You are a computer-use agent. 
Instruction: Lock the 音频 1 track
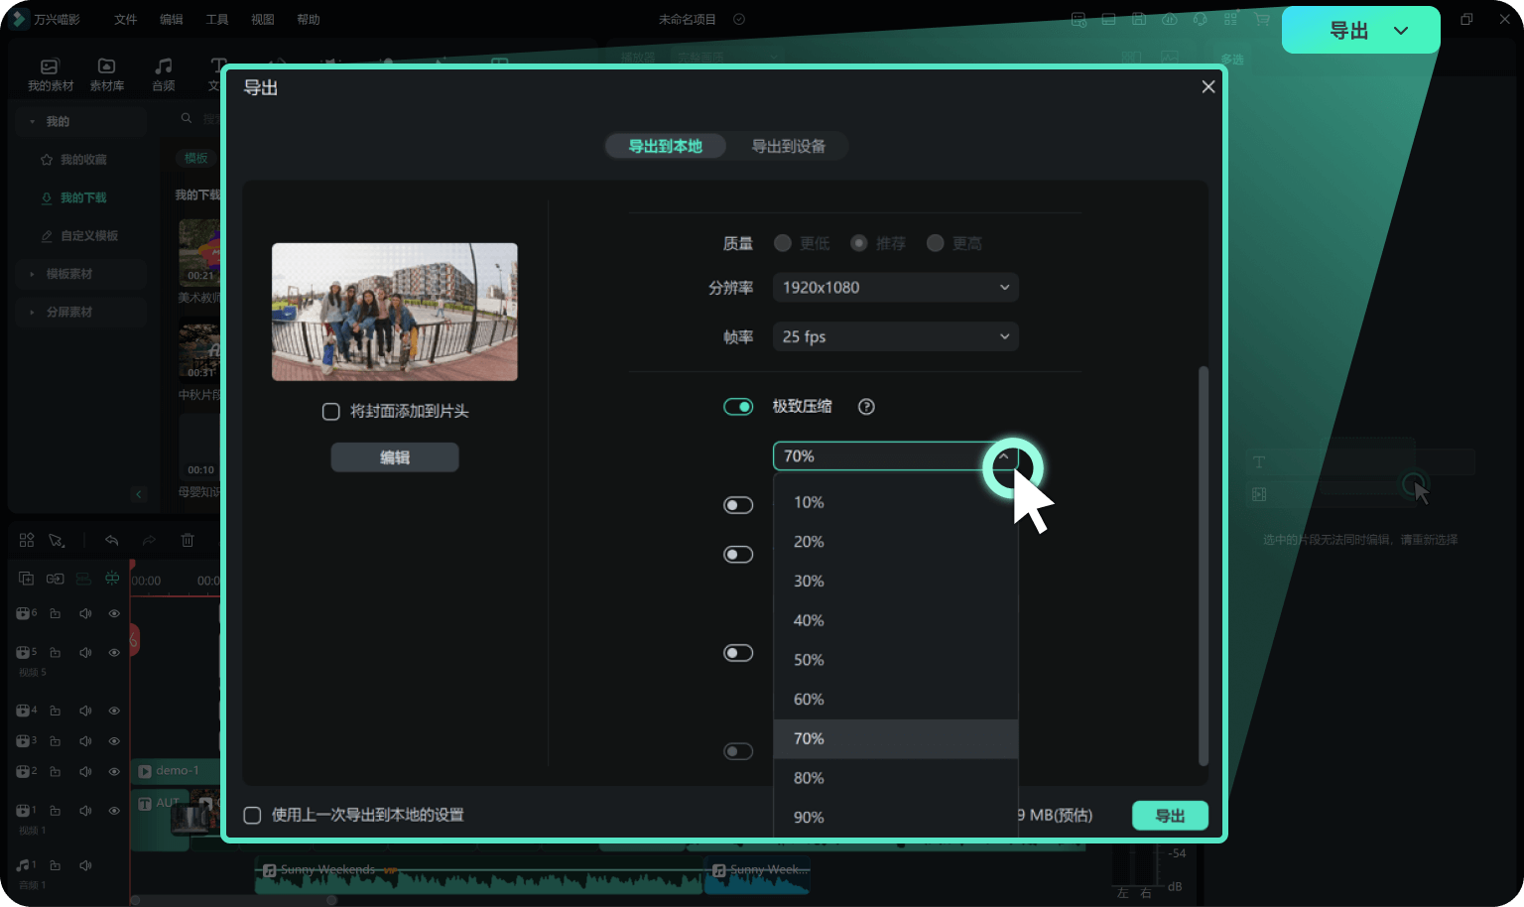tap(56, 865)
